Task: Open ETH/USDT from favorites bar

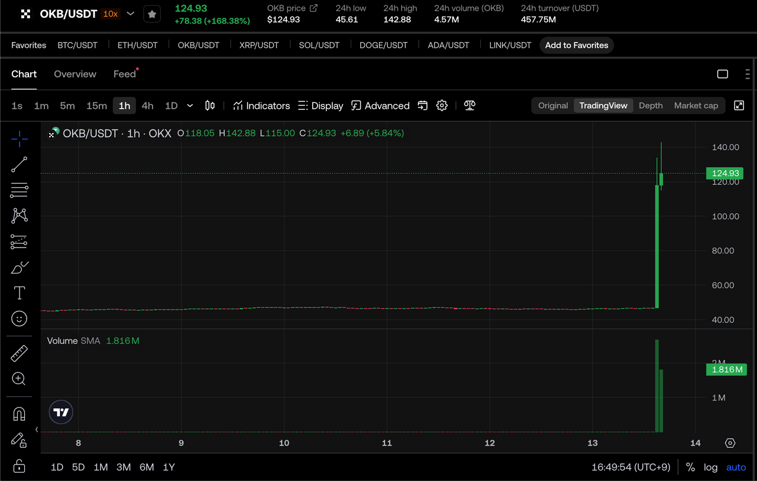Action: 138,45
